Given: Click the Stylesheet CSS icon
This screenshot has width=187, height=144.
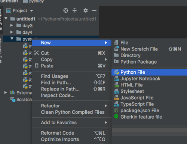Looking at the screenshot, I should coord(116,91).
